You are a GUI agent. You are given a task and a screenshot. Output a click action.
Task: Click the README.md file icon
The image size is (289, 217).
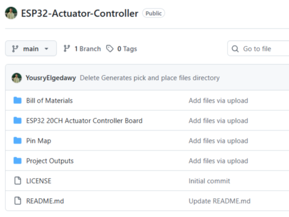click(x=17, y=201)
